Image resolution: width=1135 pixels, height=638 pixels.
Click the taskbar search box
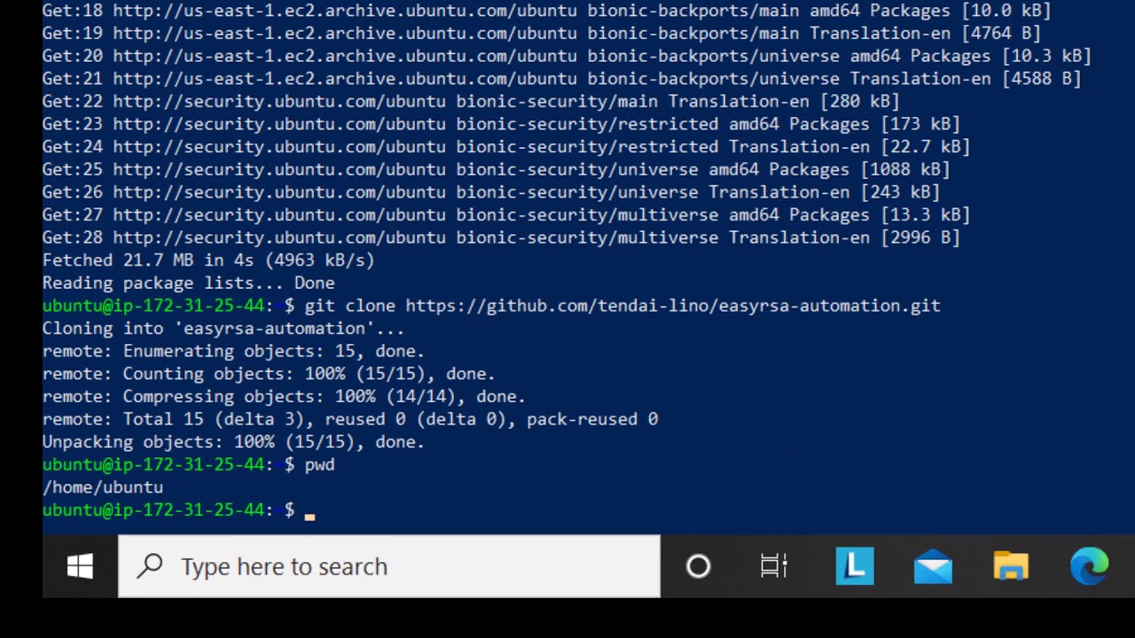click(x=389, y=566)
